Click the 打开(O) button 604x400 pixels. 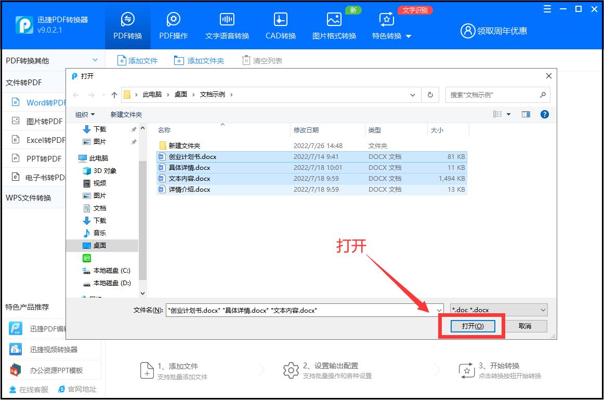pyautogui.click(x=472, y=326)
